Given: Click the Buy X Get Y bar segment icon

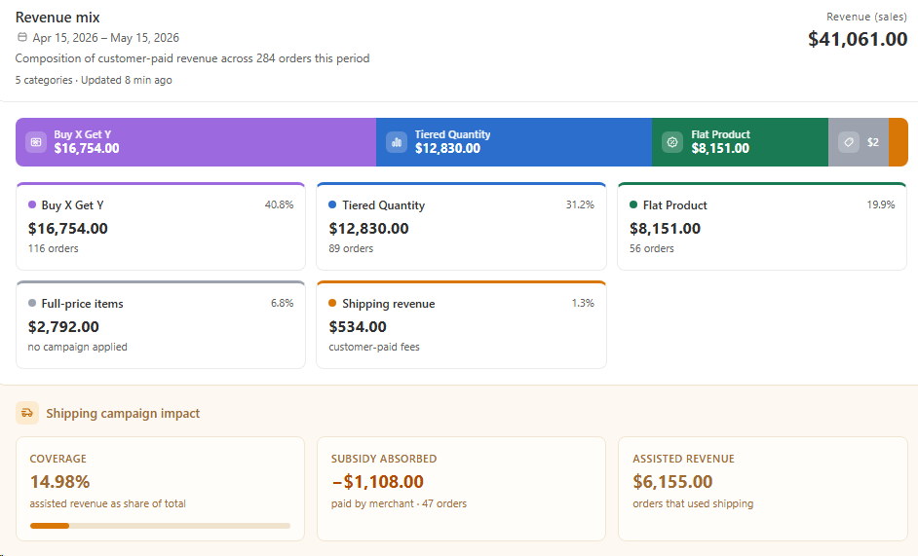Looking at the screenshot, I should [x=36, y=142].
